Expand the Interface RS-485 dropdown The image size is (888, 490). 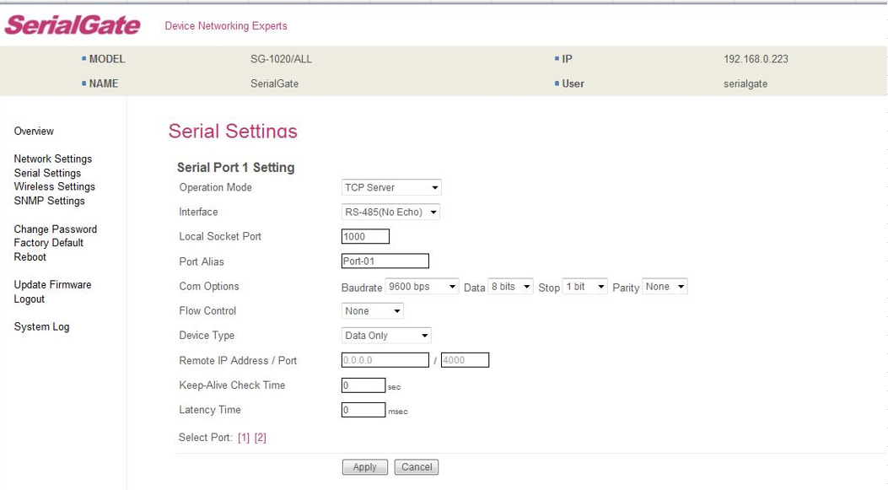(390, 213)
